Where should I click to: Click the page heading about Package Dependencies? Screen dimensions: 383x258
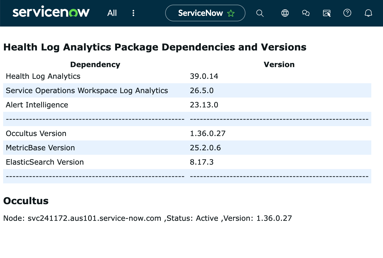[155, 47]
